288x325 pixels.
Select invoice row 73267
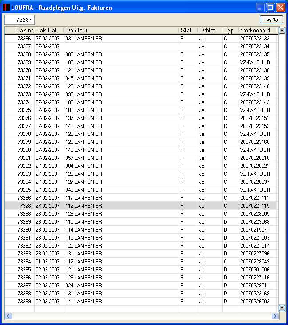(x=141, y=46)
